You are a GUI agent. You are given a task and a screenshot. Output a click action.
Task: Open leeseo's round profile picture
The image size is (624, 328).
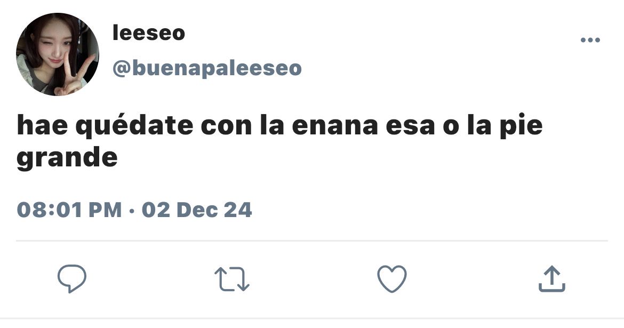(57, 54)
